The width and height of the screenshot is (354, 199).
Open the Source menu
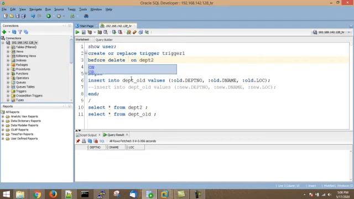click(x=59, y=9)
